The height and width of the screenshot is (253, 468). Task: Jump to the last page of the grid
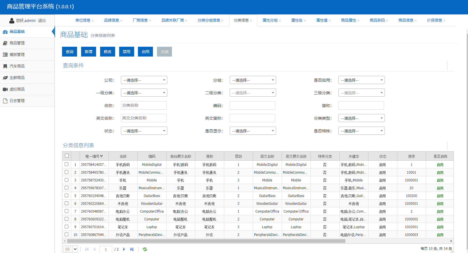(x=132, y=249)
